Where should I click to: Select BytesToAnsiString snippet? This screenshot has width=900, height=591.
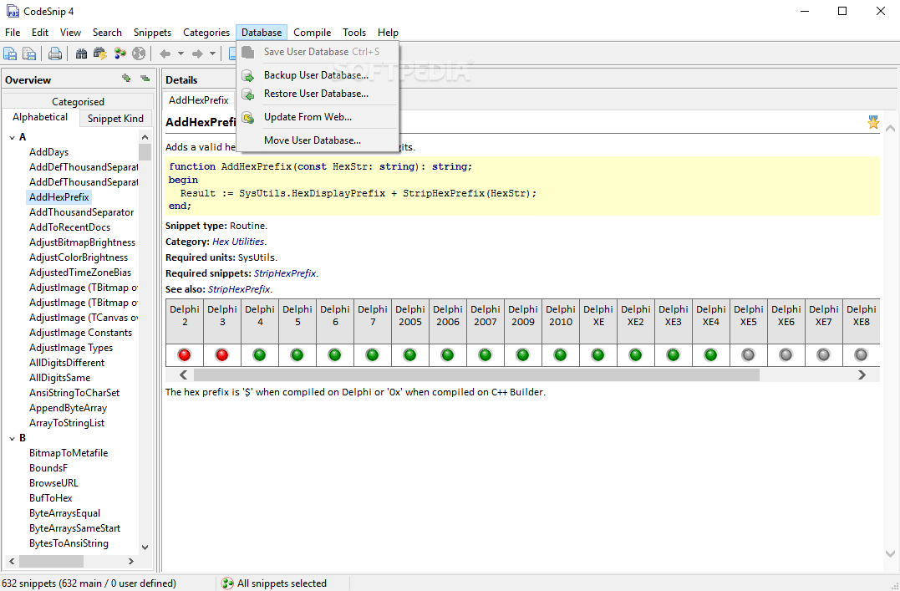coord(69,543)
